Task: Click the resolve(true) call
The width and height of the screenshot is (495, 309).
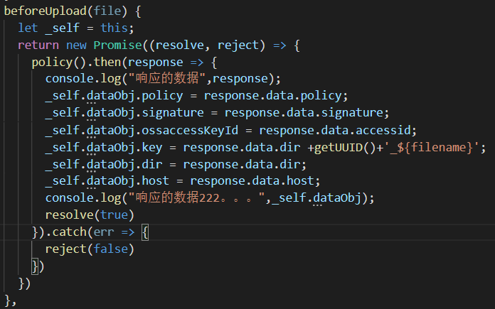Action: pos(90,215)
